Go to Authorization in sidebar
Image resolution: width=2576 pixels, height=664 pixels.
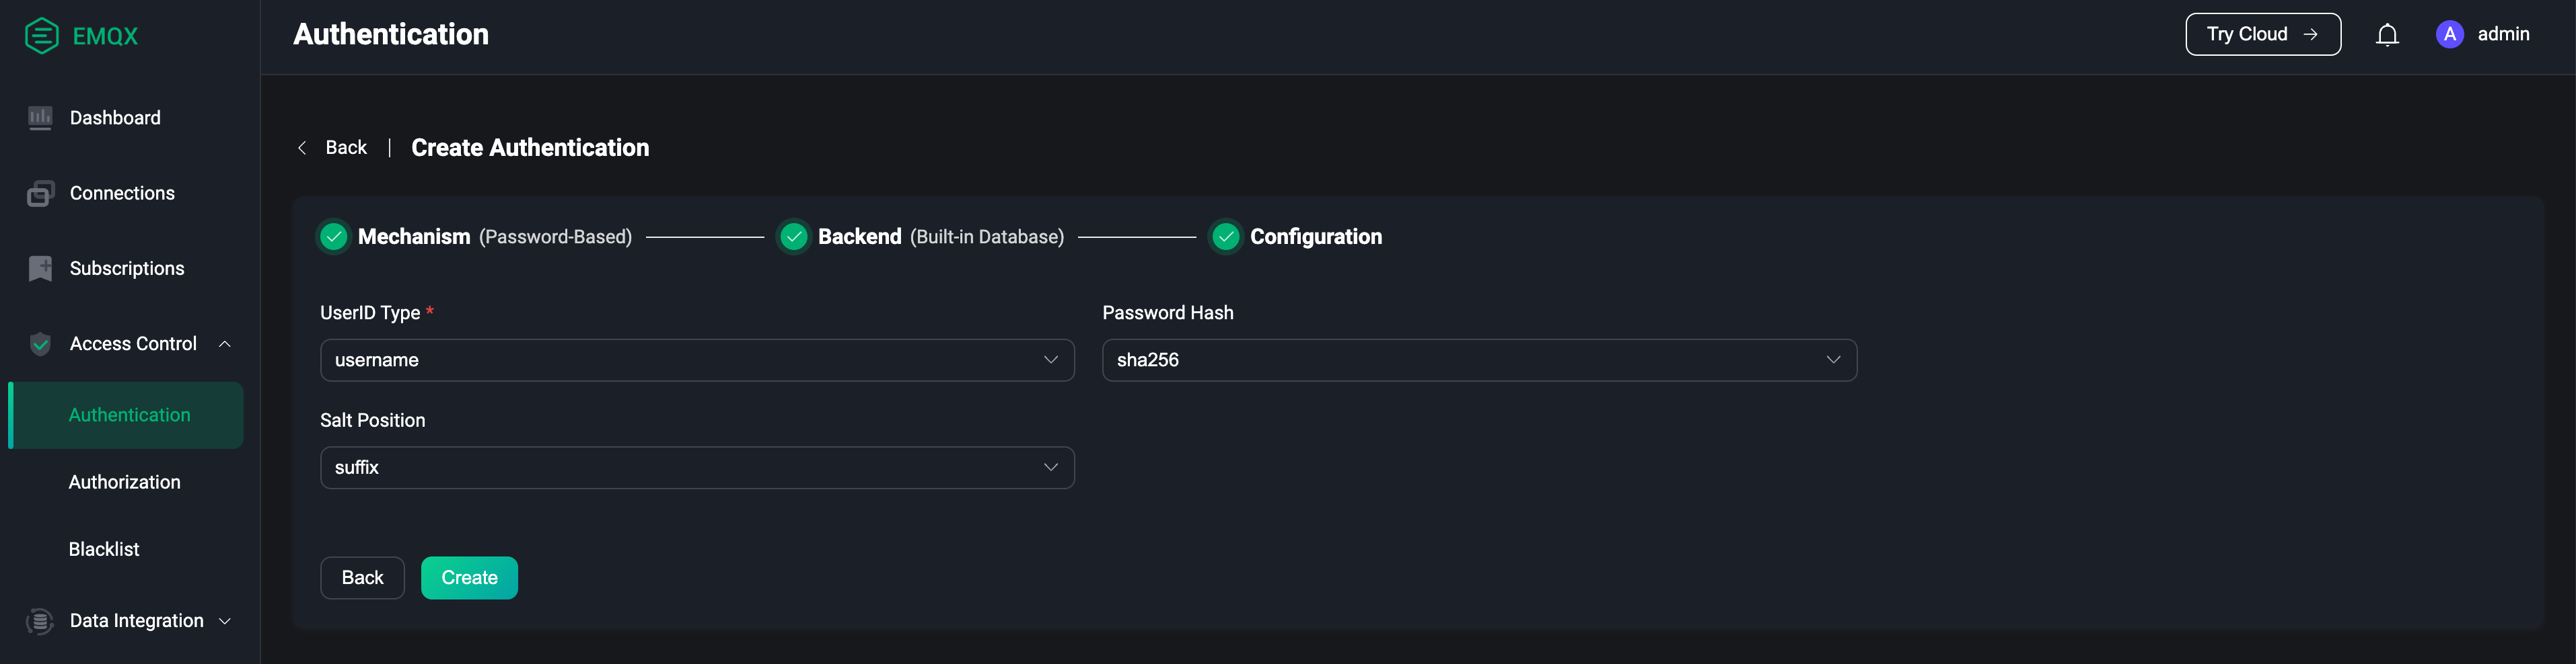point(125,483)
